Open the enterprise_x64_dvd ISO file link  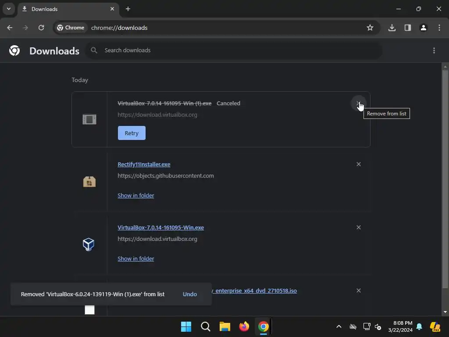click(254, 290)
